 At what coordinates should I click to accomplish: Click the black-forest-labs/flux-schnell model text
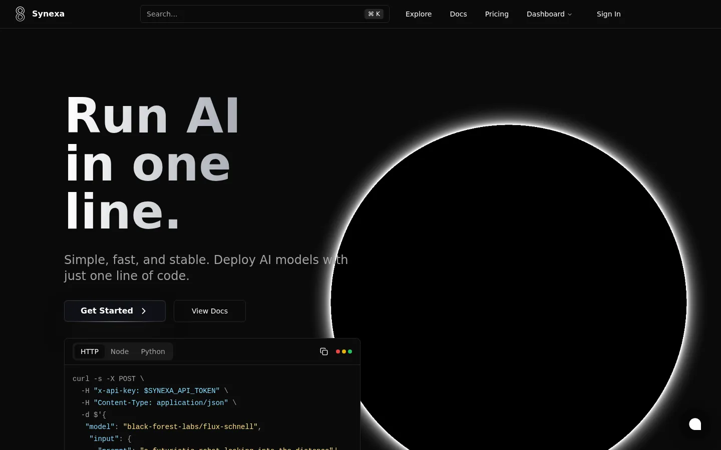click(x=190, y=426)
